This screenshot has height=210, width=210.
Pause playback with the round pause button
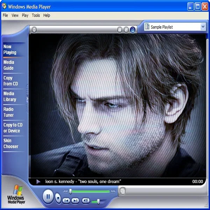tap(48, 196)
